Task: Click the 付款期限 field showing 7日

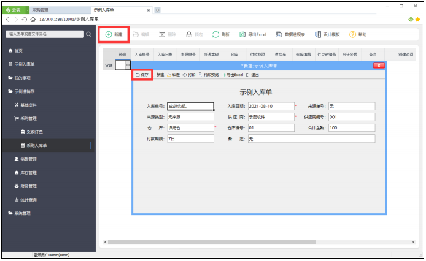Action: [x=190, y=138]
